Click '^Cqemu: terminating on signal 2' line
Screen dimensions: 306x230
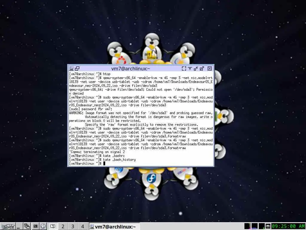tap(97, 152)
